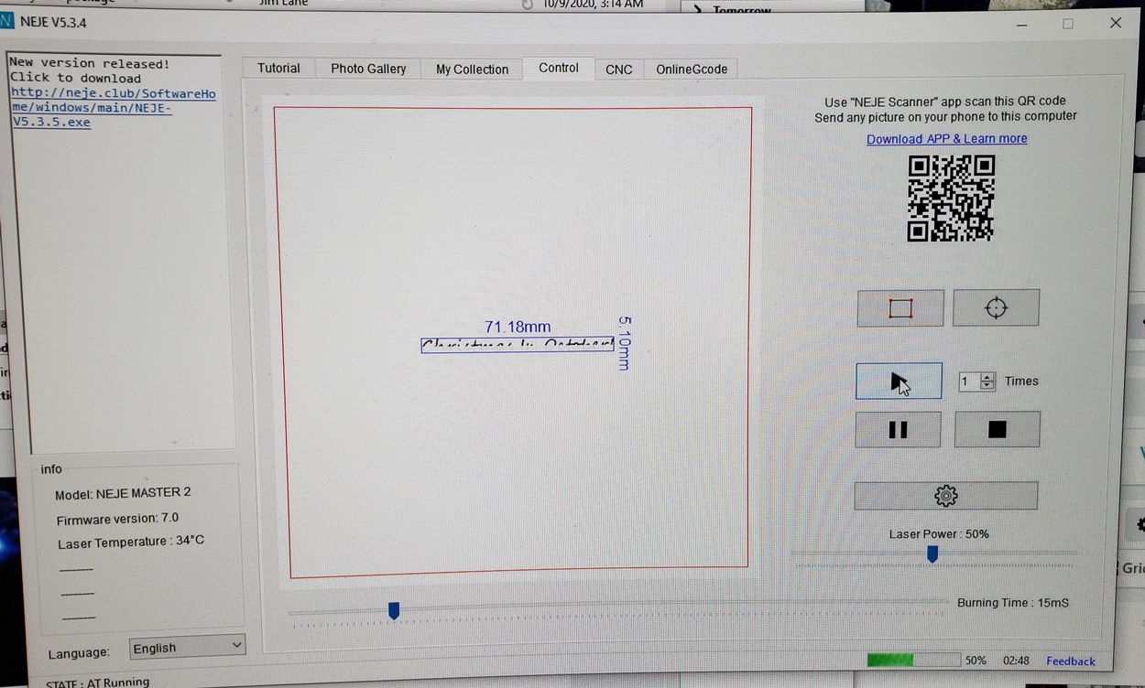Open the new version download URL
1145x688 pixels.
click(x=114, y=108)
